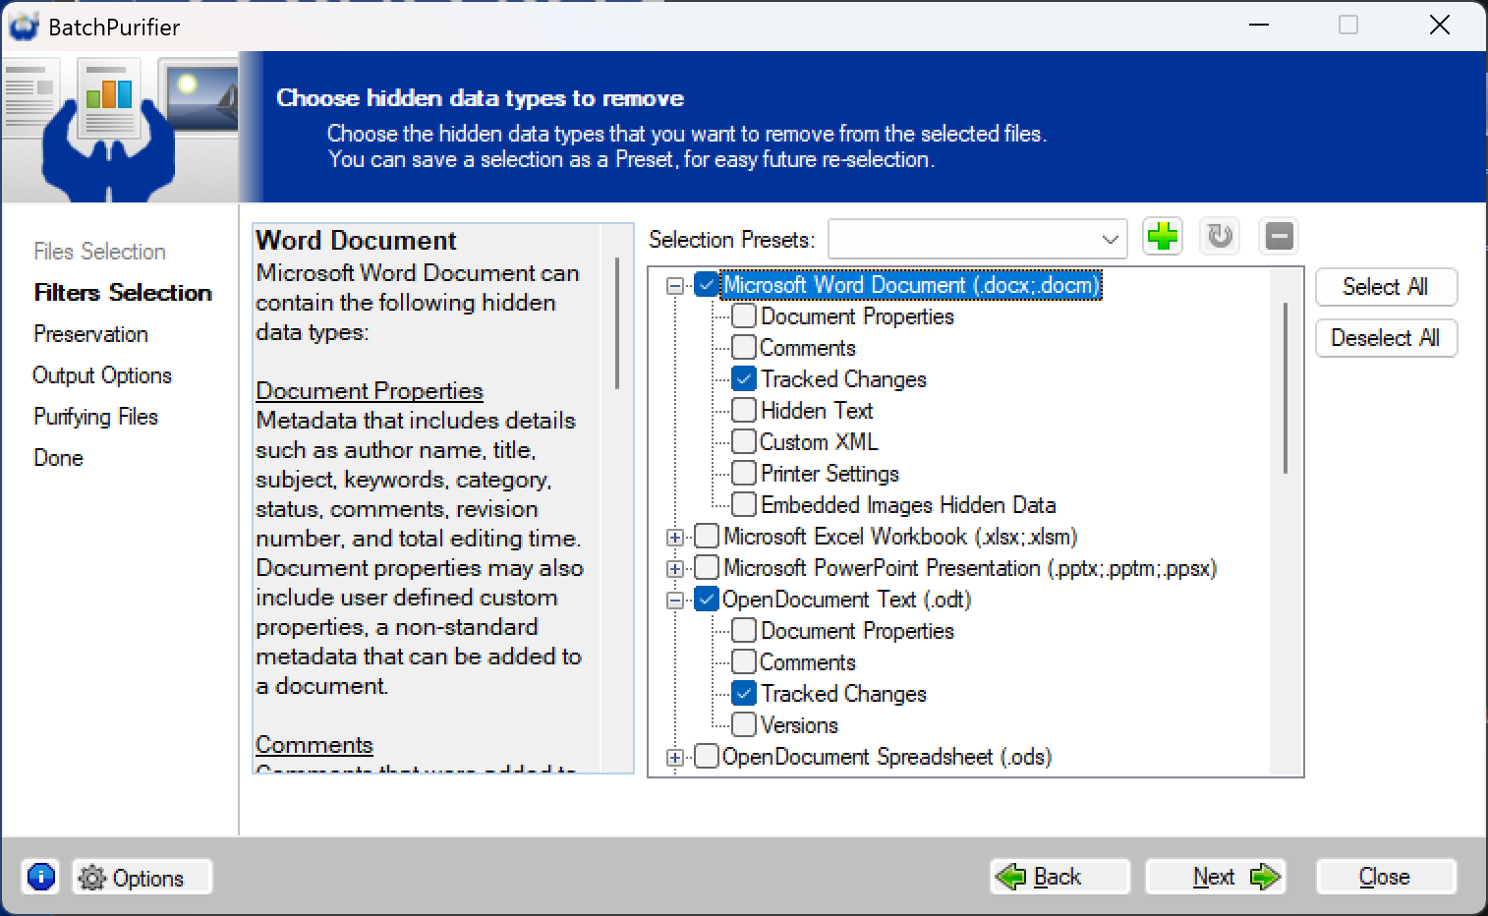Click the Word Document title in description

tap(356, 241)
